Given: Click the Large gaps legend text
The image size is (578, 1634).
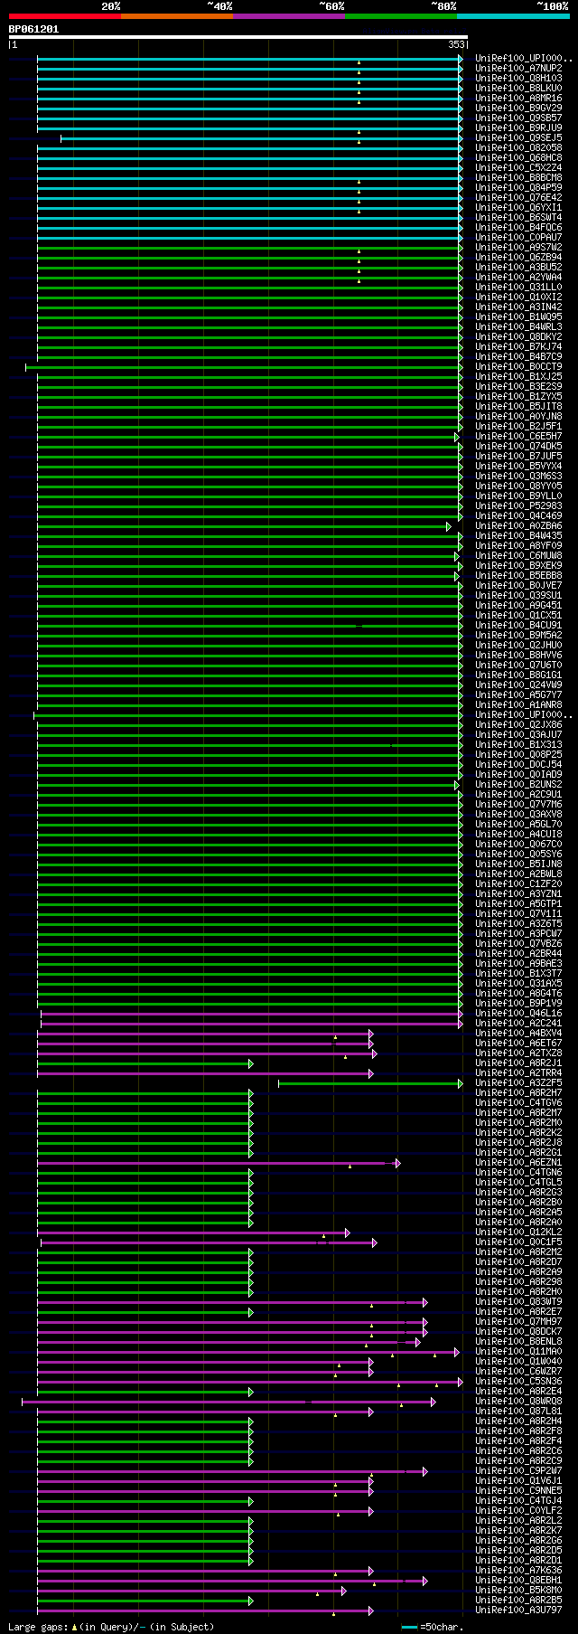Looking at the screenshot, I should (x=110, y=1627).
